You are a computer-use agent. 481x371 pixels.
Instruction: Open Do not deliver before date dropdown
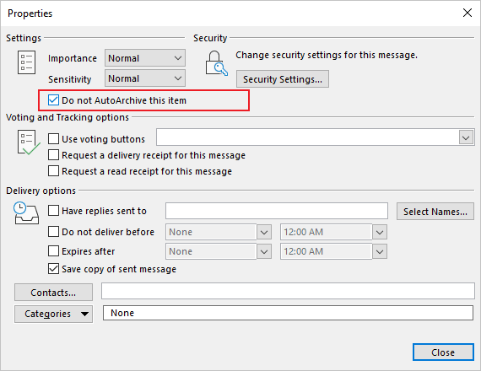[264, 232]
